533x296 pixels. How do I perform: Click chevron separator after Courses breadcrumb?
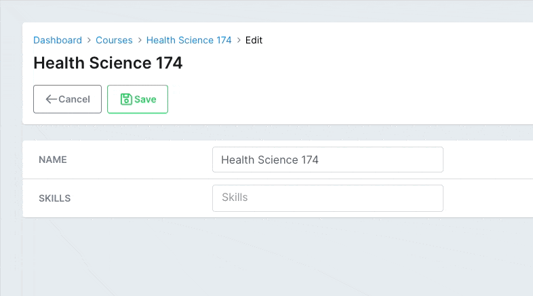[x=140, y=40]
